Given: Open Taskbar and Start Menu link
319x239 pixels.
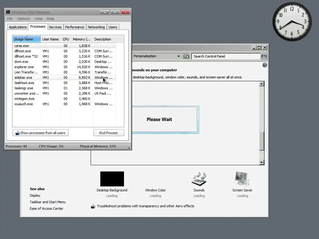Looking at the screenshot, I should [48, 202].
